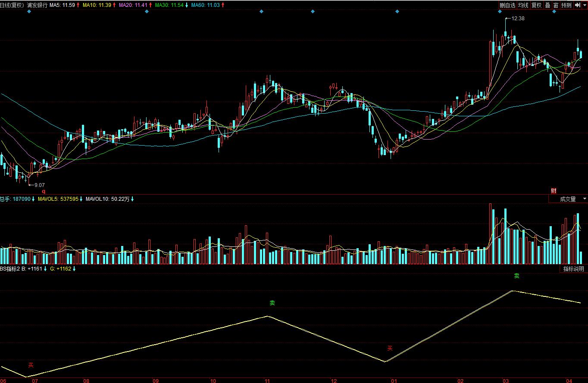The image size is (588, 383).
Task: Click the red q marker below the chart
Action: pyautogui.click(x=43, y=191)
